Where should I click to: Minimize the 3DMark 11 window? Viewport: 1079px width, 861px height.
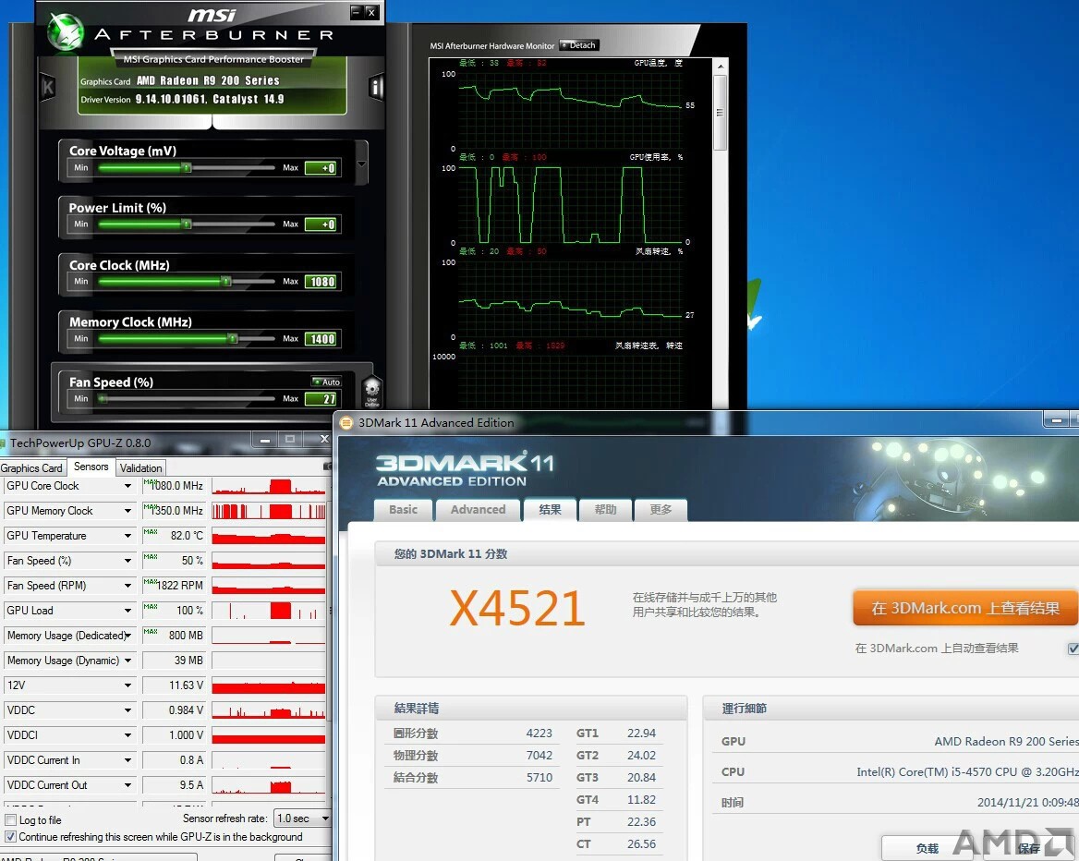[x=1056, y=419]
